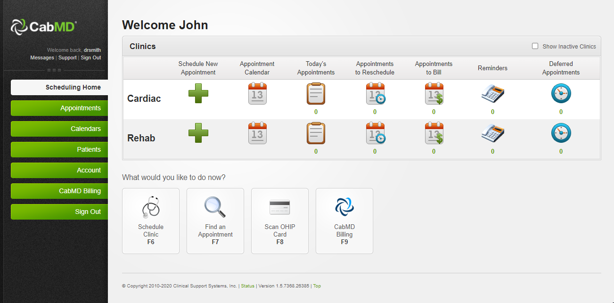Open Rehab Deferred Appointments clock icon
The width and height of the screenshot is (614, 303).
point(561,133)
